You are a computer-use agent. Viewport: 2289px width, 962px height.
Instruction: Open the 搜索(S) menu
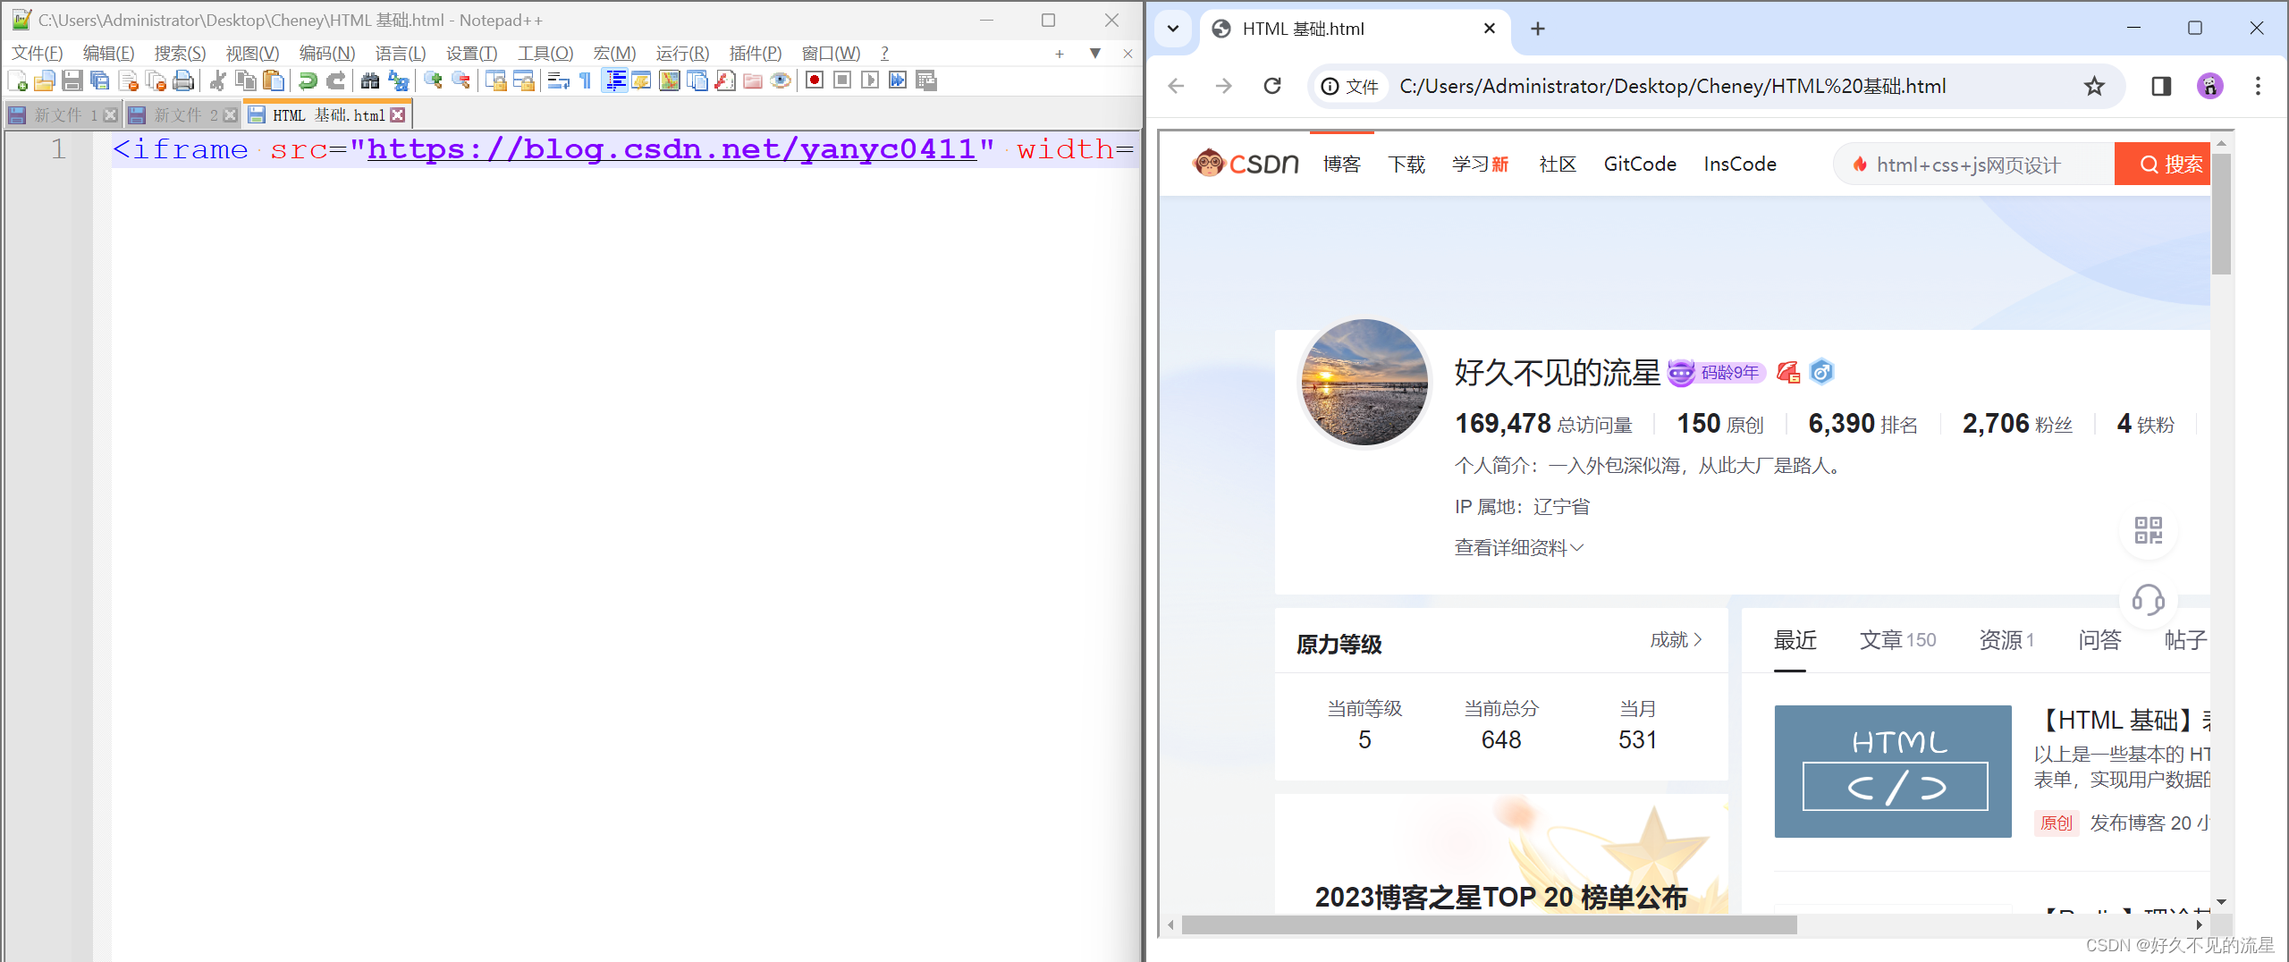[x=180, y=54]
